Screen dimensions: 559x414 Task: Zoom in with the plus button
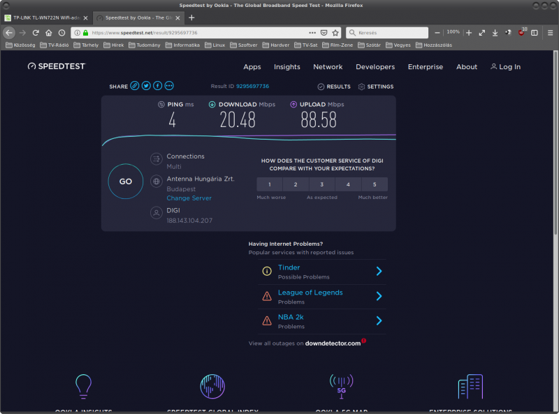point(469,33)
